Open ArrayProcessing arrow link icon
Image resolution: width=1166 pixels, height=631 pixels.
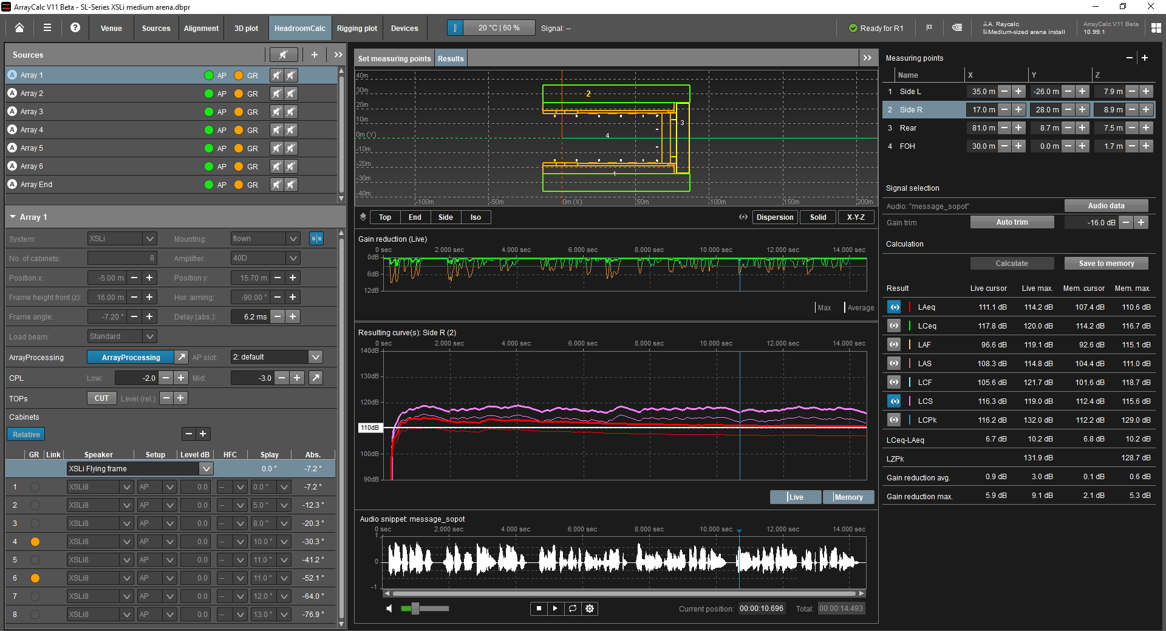182,357
